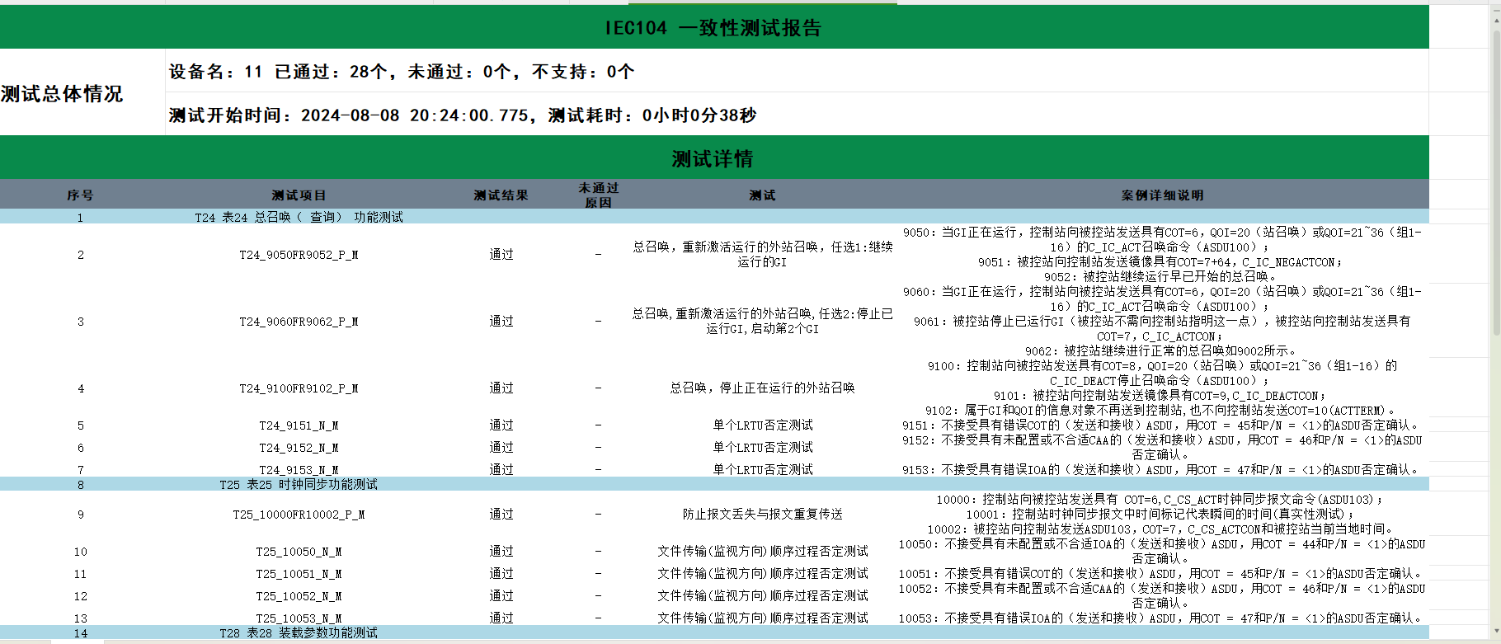Click the 任选2:停止已运行GI test description cell
This screenshot has height=644, width=1501.
[x=762, y=322]
